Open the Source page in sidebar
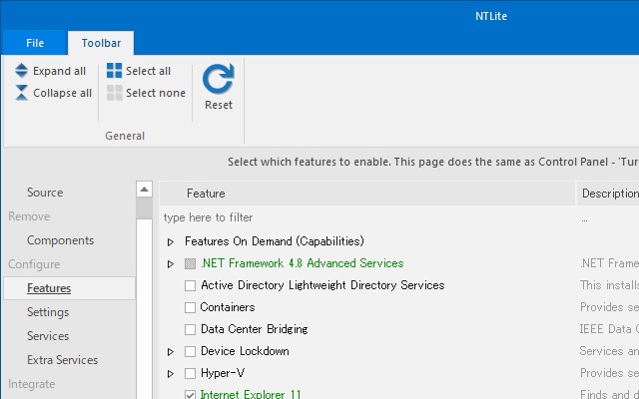The width and height of the screenshot is (639, 399). (x=45, y=193)
